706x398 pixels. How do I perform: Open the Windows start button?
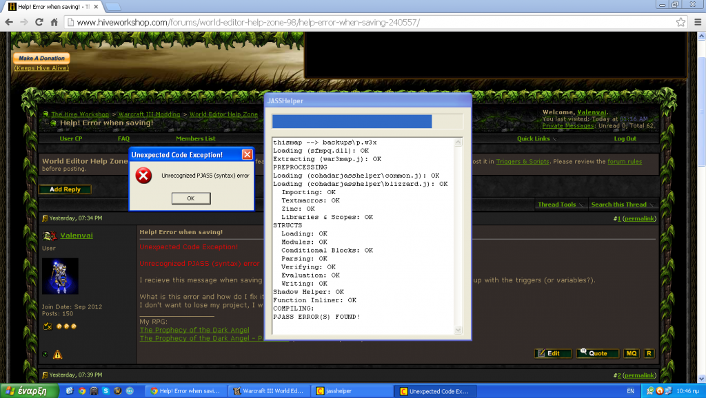pyautogui.click(x=29, y=391)
